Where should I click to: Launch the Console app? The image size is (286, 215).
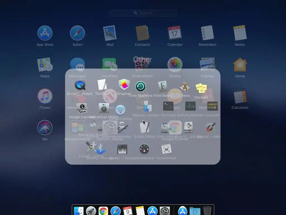(213, 106)
